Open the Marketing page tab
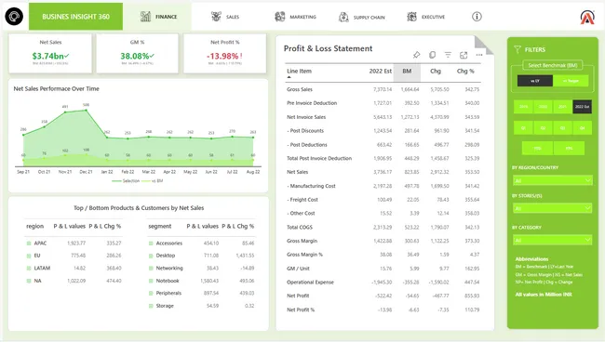Viewport: 605px width, 342px height. pos(295,17)
